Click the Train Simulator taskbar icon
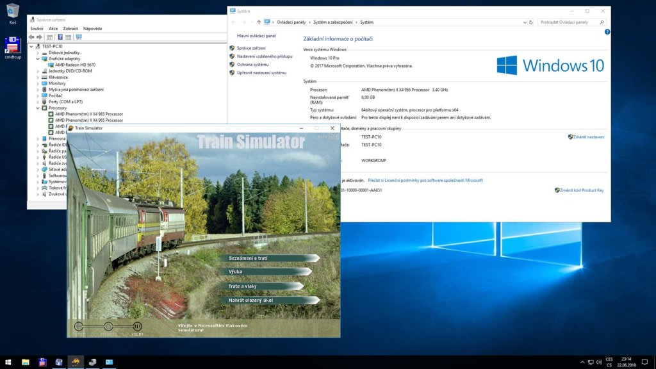 (x=76, y=362)
